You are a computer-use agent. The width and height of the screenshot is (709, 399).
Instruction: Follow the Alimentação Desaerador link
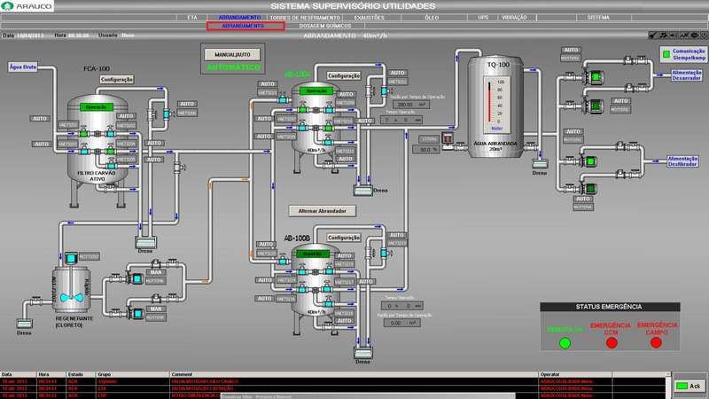pyautogui.click(x=686, y=75)
